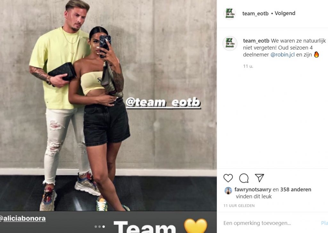Click the yellow heart emoji in the story
The image size is (328, 233).
(195, 226)
